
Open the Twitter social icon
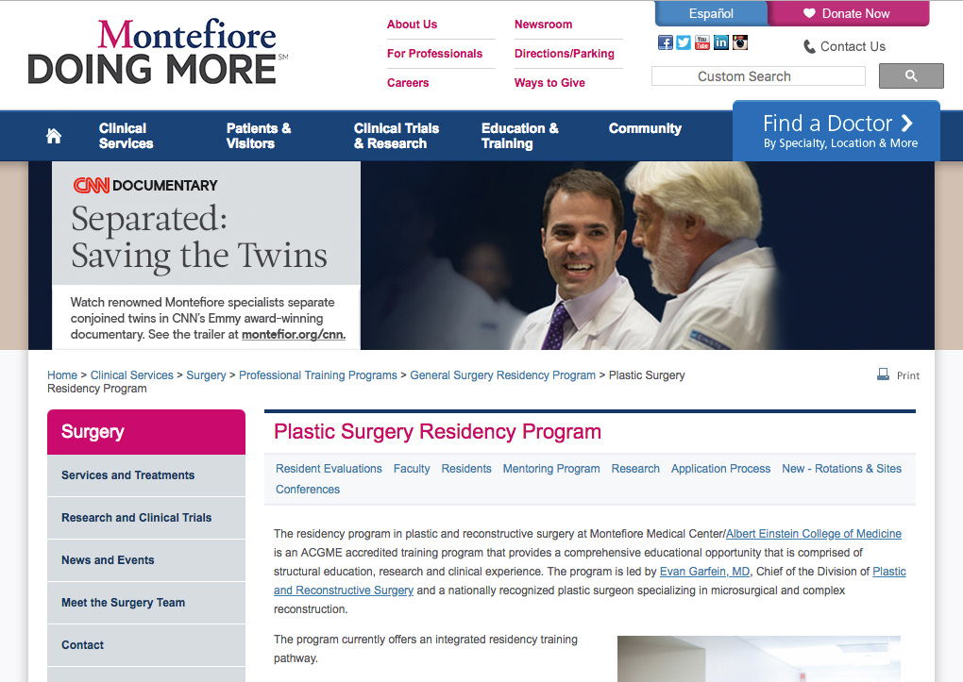click(684, 42)
